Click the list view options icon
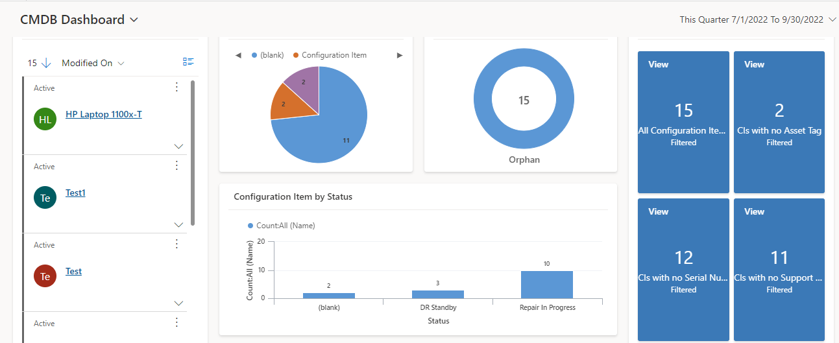This screenshot has height=343, width=839. 189,62
